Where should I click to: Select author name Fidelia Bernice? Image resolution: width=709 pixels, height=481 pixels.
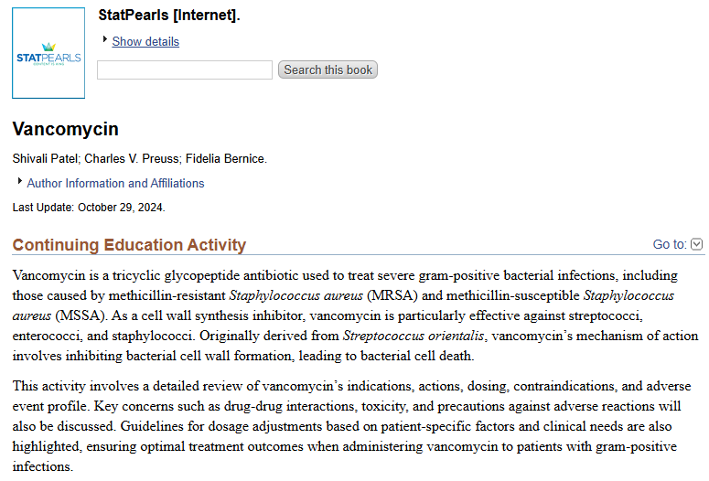click(x=225, y=159)
